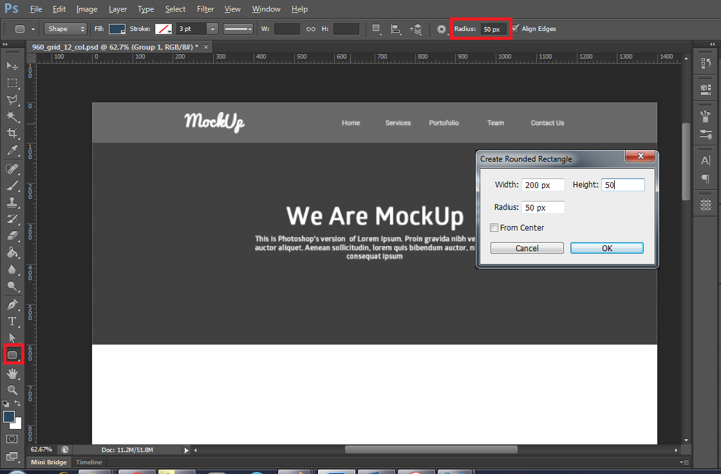
Task: Cancel the Create Rounded Rectangle dialog
Action: 527,248
